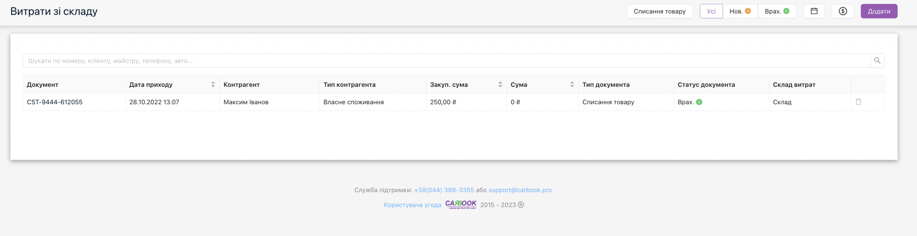Click the calendar date filter icon

(814, 11)
